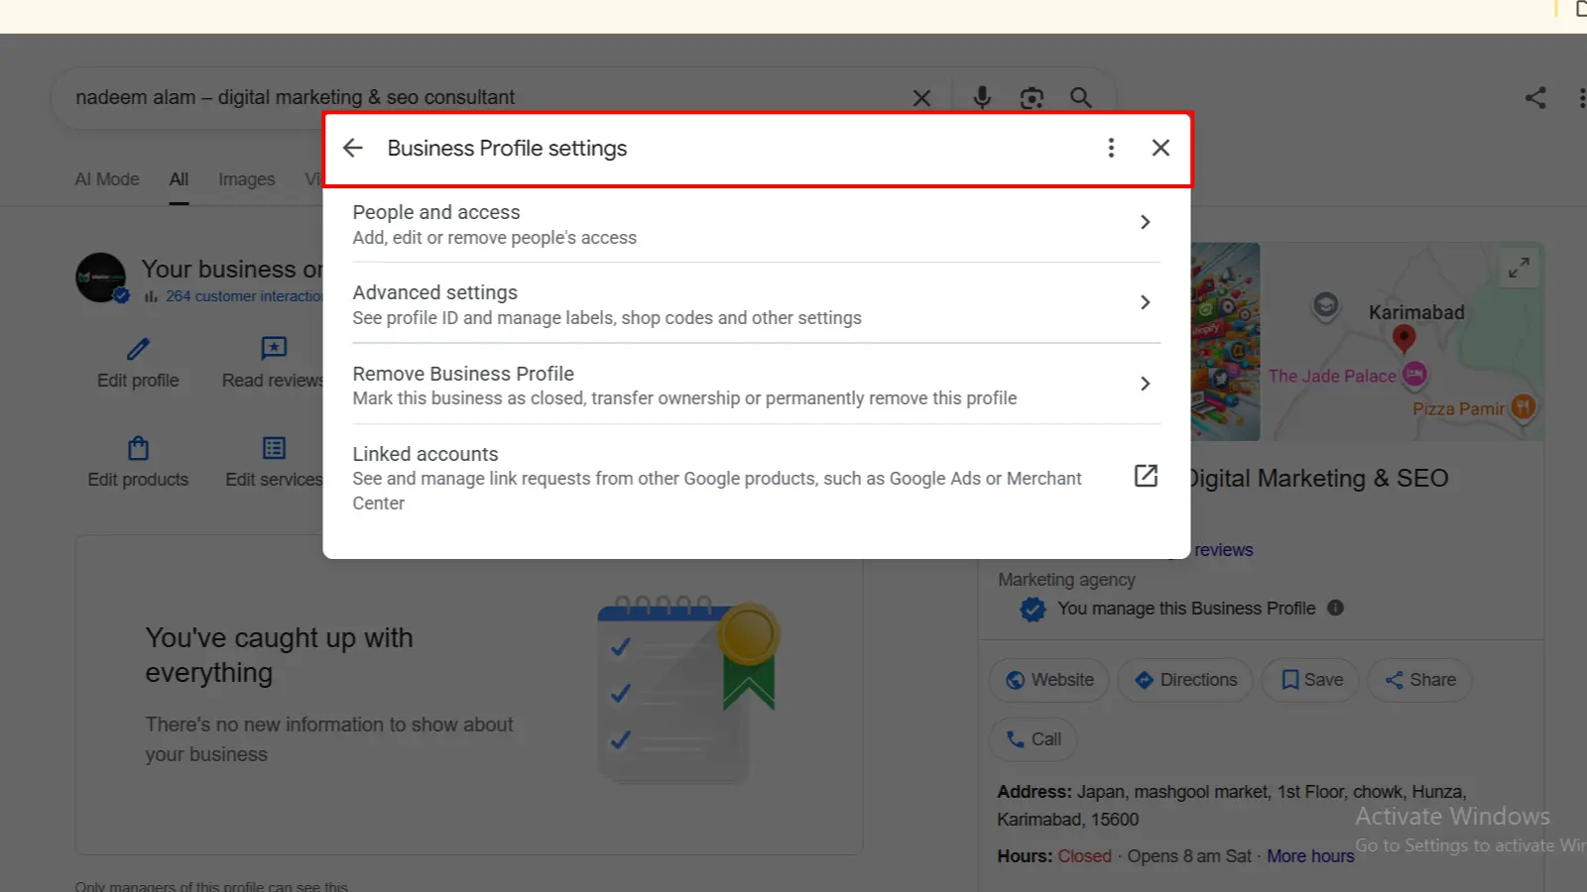Viewport: 1587px width, 892px height.
Task: Close the Business Profile settings dialog
Action: pyautogui.click(x=1160, y=148)
